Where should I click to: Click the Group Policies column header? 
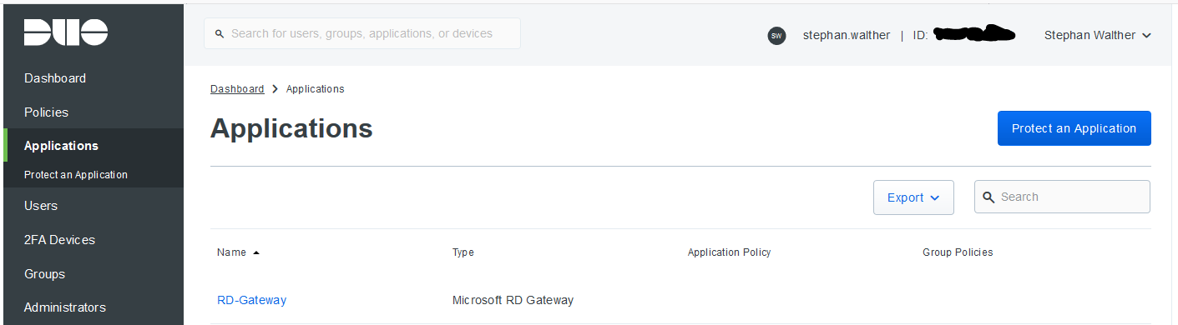point(958,252)
